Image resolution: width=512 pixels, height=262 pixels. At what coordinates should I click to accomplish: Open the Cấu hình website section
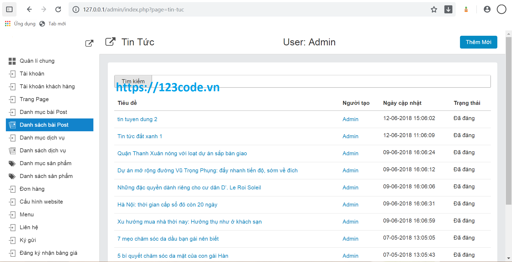(41, 202)
